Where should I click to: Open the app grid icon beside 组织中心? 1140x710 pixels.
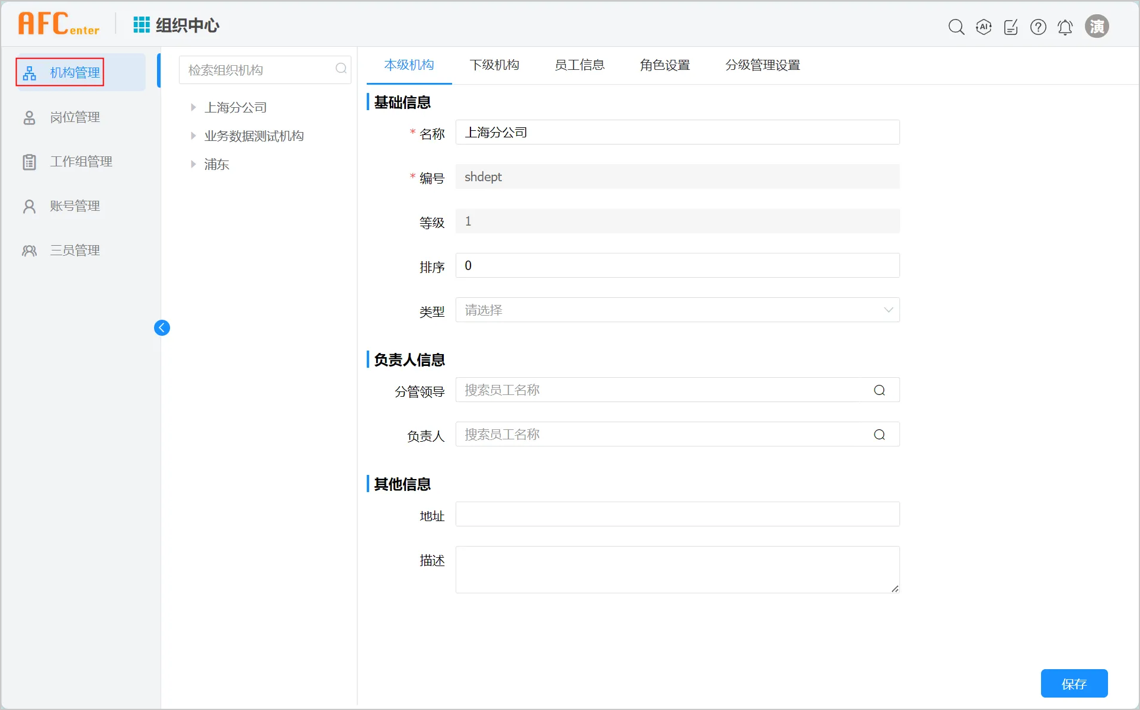(x=141, y=25)
